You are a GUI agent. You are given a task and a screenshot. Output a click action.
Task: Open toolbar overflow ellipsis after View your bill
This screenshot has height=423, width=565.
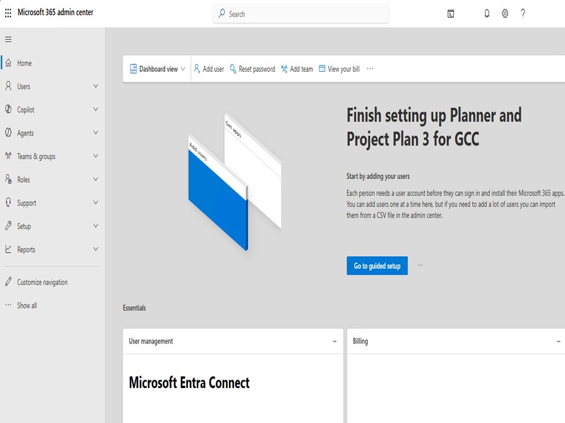pyautogui.click(x=370, y=69)
